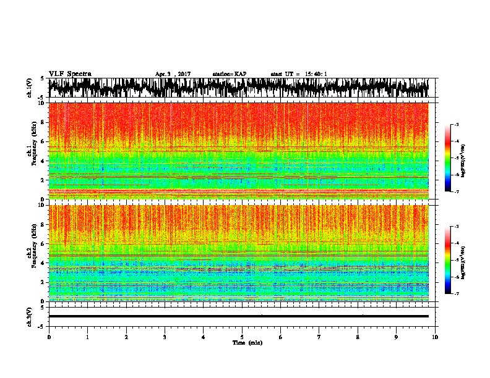Click the "7" tick label on time axis

(x=319, y=337)
